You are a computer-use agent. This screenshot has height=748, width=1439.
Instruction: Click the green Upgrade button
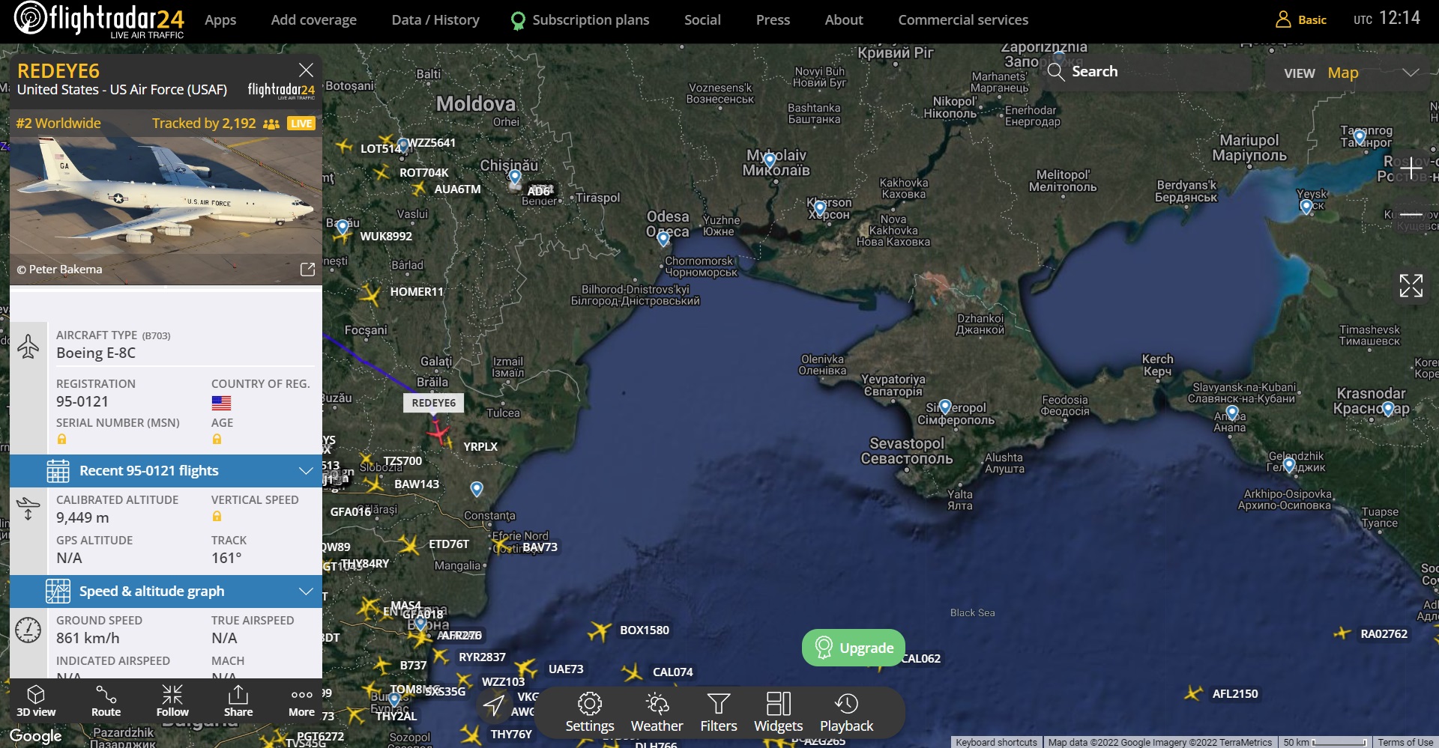[x=854, y=648]
